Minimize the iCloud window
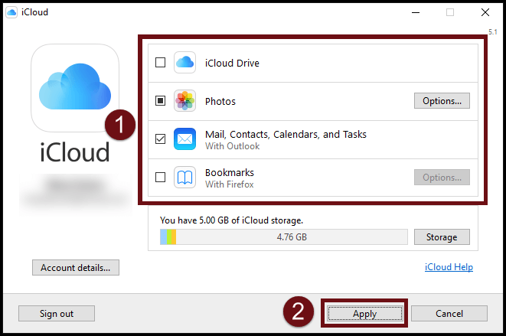This screenshot has height=336, width=506. pyautogui.click(x=416, y=12)
